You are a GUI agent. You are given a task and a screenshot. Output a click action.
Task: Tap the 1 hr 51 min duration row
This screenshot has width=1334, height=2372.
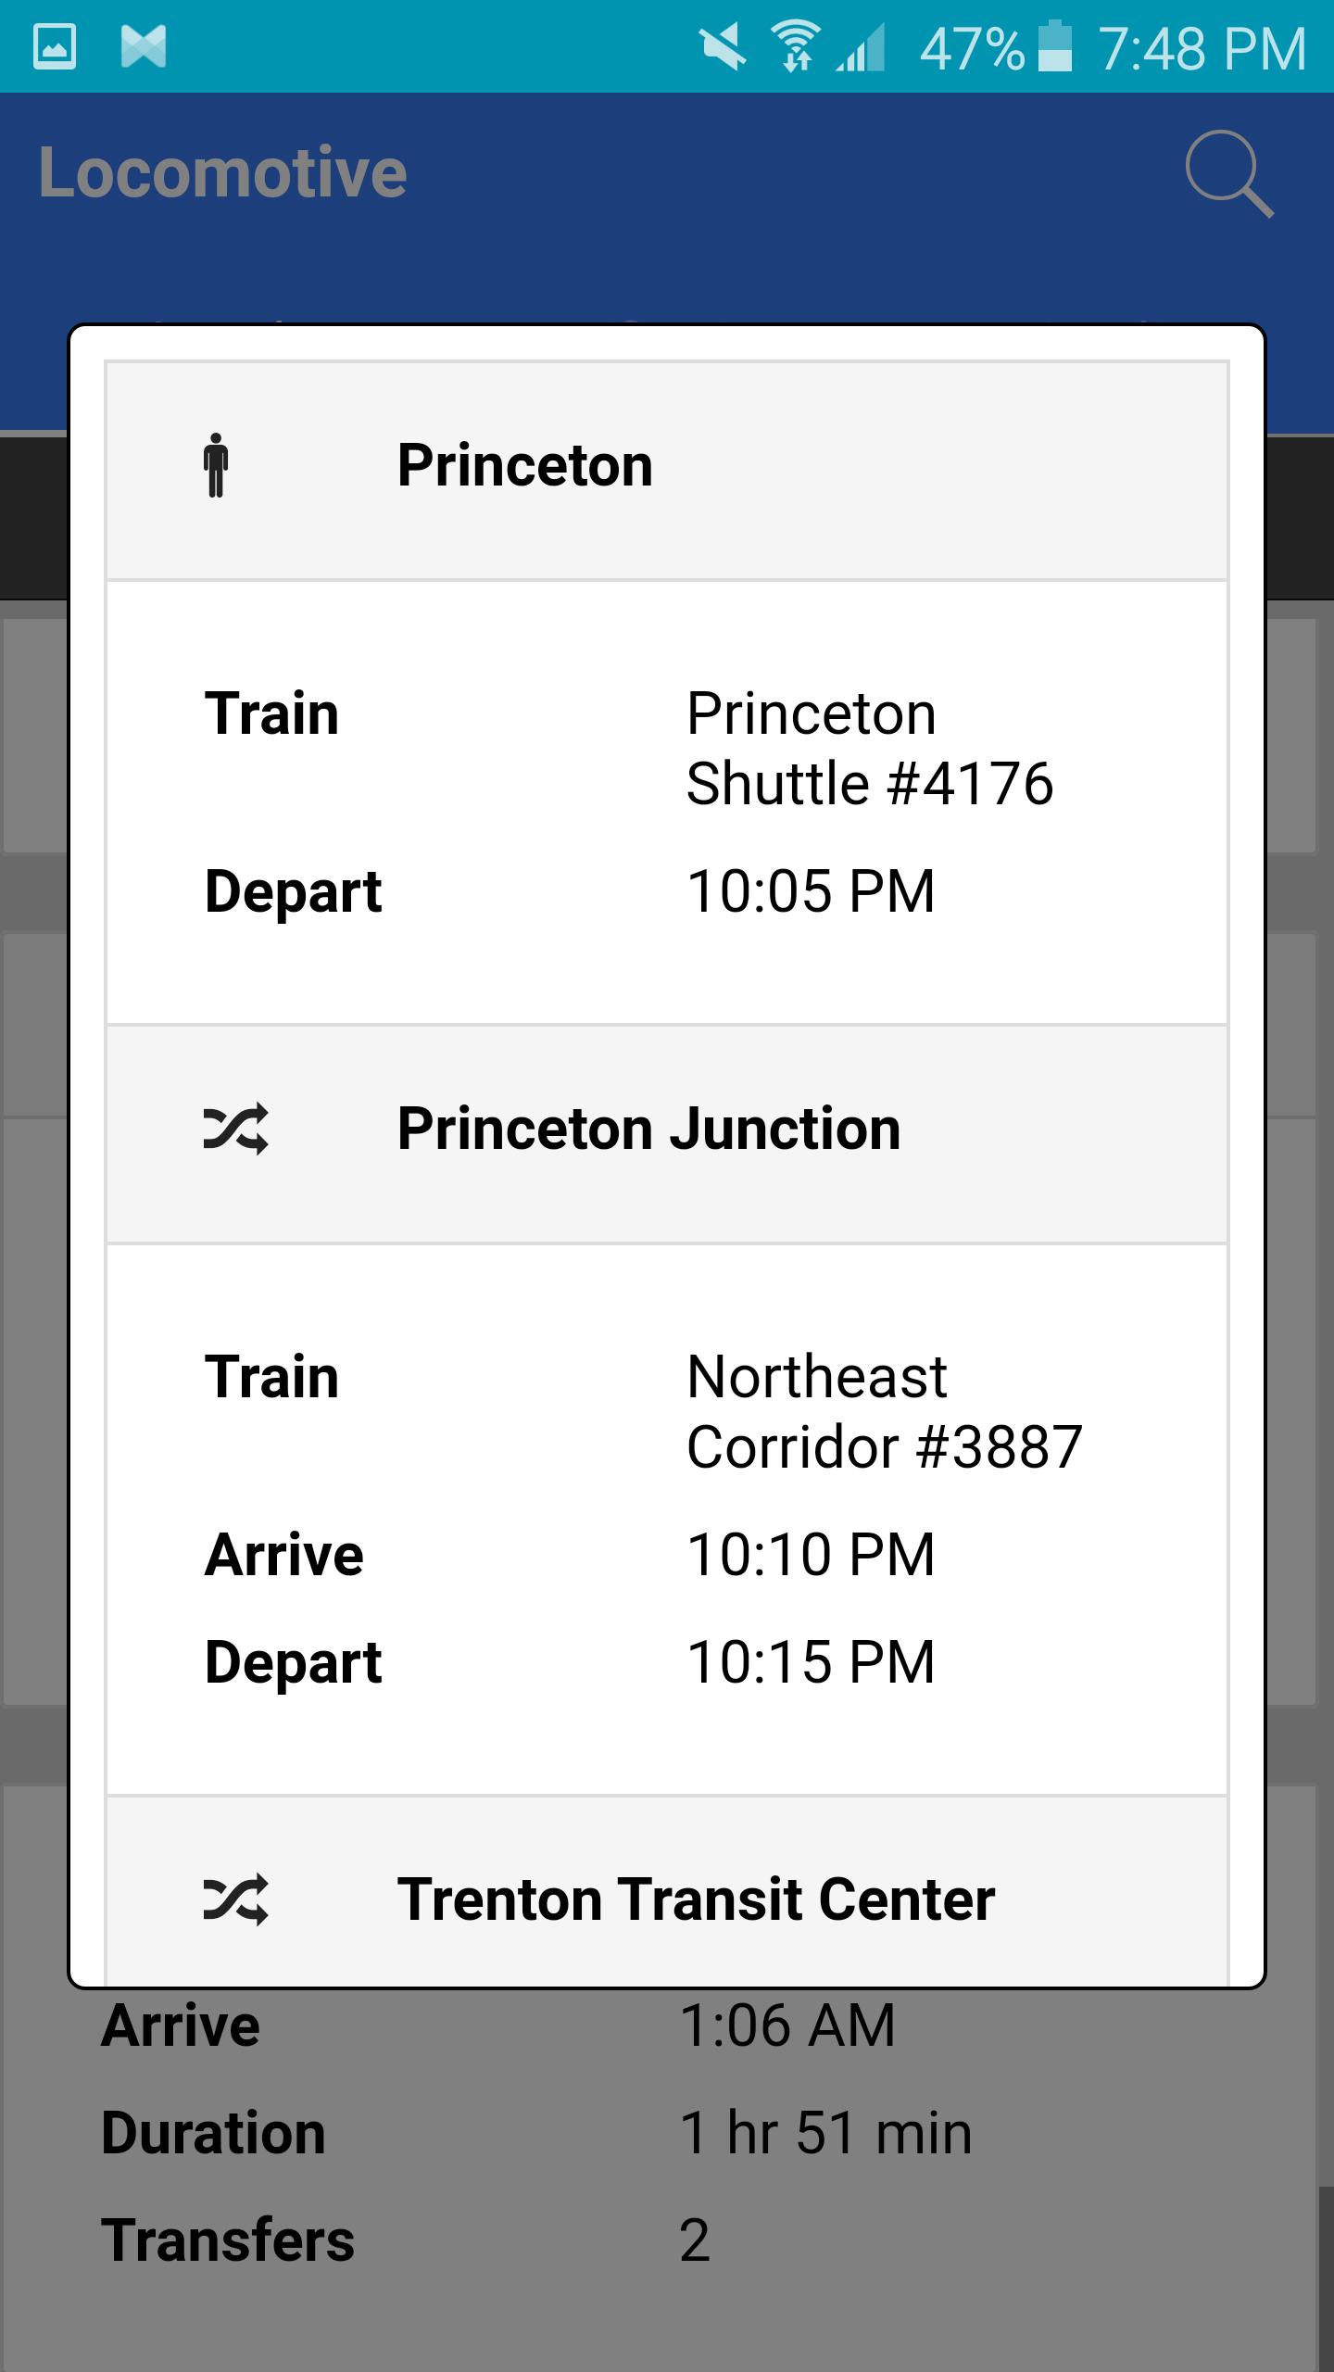824,2133
